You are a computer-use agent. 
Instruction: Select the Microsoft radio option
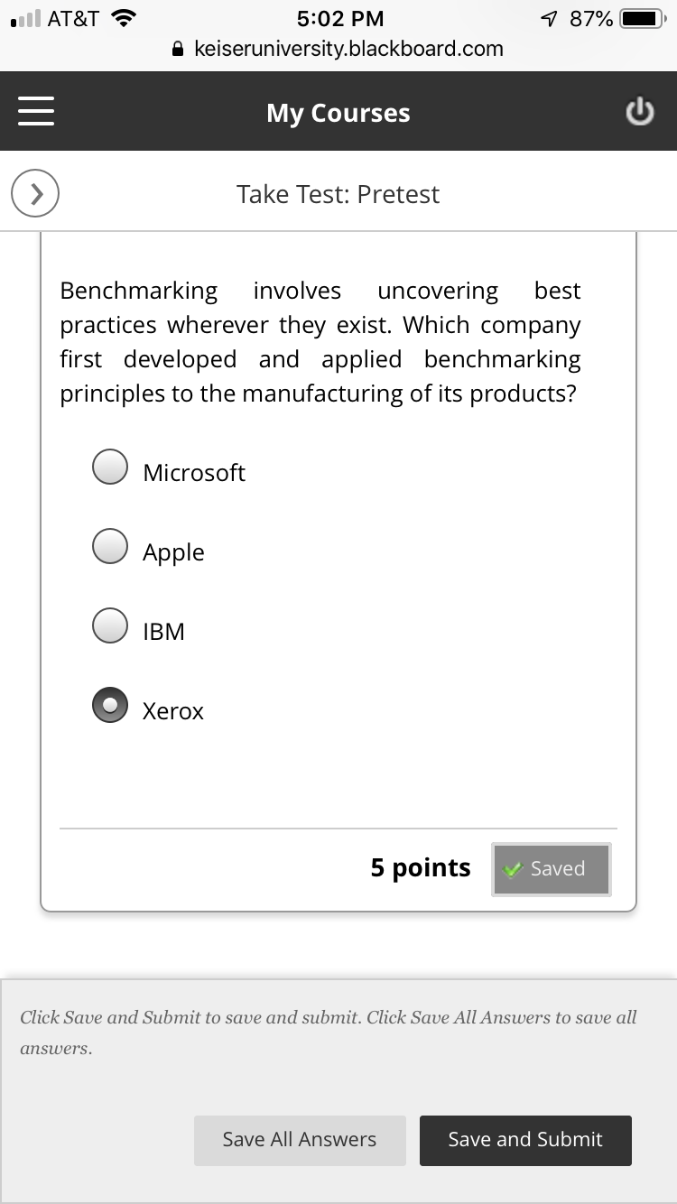coord(110,467)
